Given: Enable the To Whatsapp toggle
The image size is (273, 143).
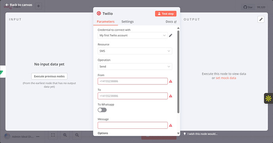Looking at the screenshot, I should [102, 110].
